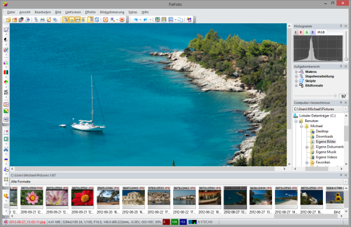Viewport: 351px width, 227px height.
Task: Select the red flower thumbnail
Action: (82, 198)
